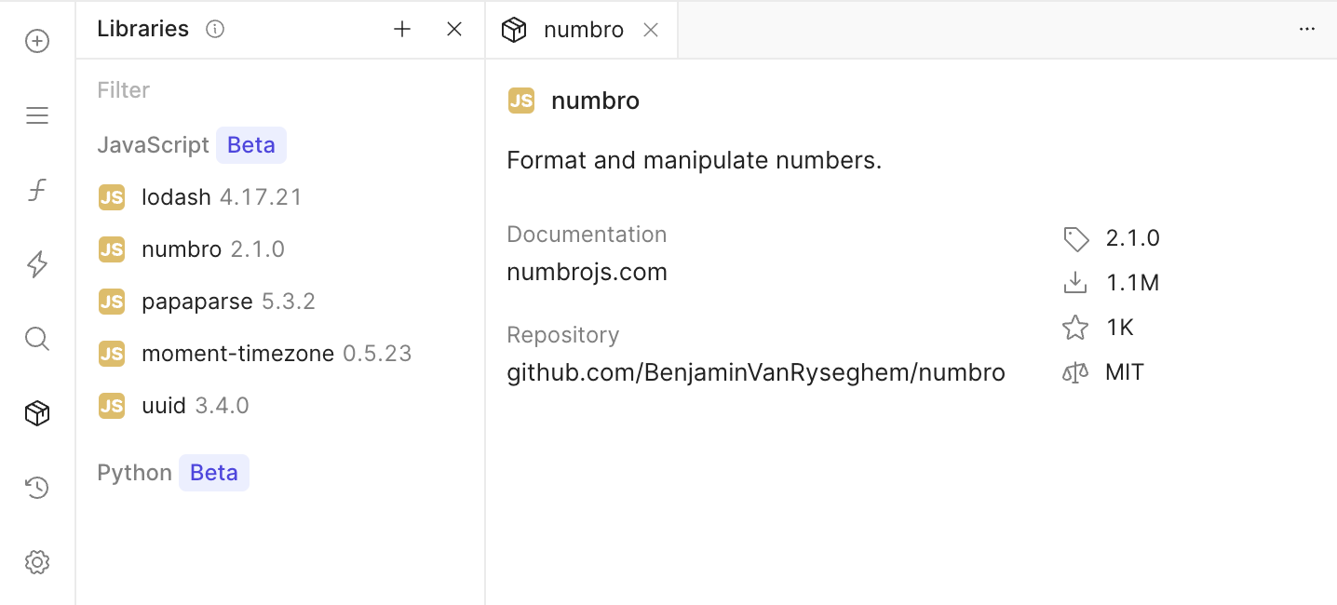
Task: Open the three-dot more options menu
Action: [1307, 29]
